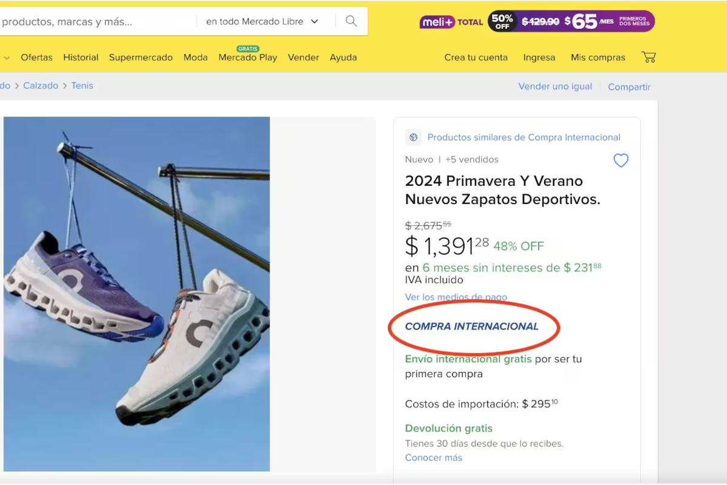This screenshot has width=727, height=485.
Task: Select the circled COMPRA INTERNACIONAL label
Action: coord(473,326)
